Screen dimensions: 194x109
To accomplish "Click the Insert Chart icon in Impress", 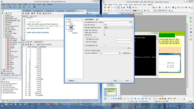I will [x=154, y=8].
